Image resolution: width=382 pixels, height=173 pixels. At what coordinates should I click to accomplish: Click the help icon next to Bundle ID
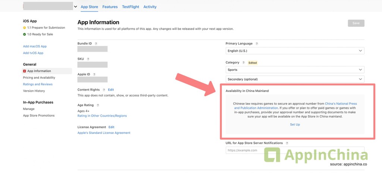[x=96, y=44]
